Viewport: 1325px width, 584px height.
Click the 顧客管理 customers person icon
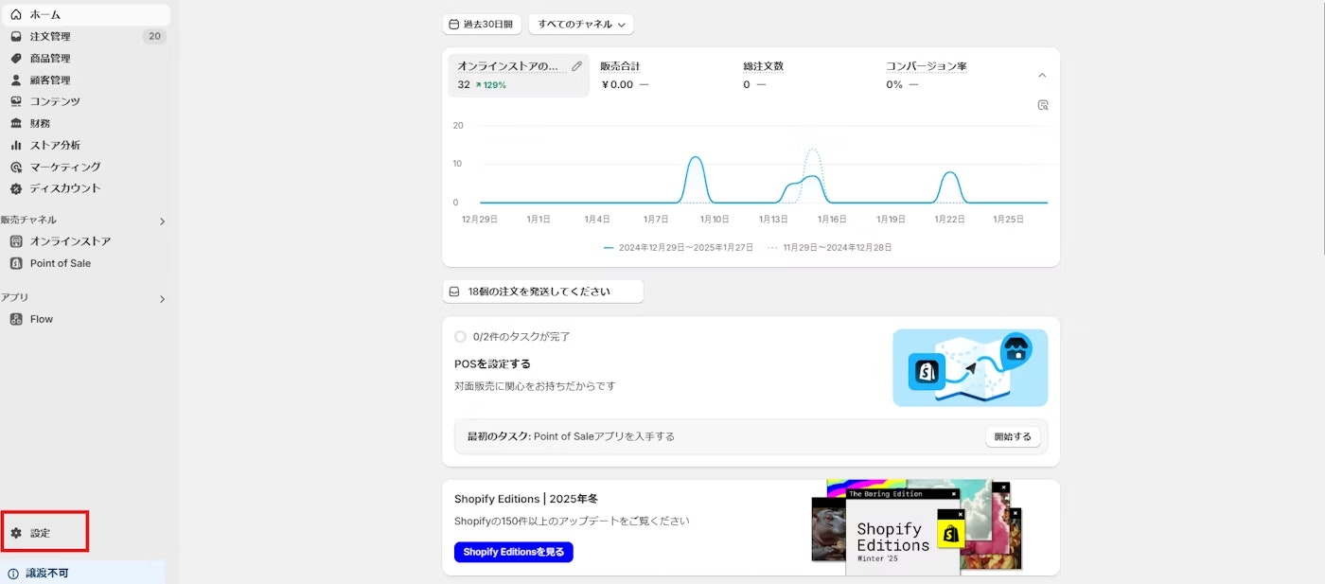coord(16,80)
